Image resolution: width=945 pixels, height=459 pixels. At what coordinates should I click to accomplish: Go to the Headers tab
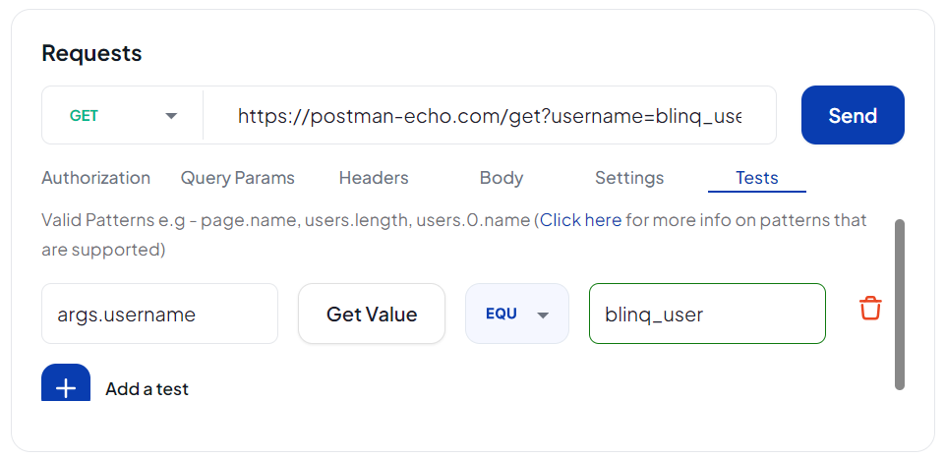(374, 178)
